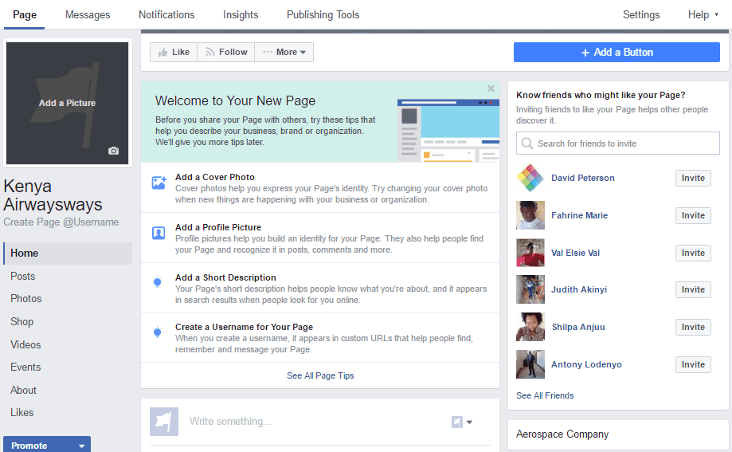Open the Insights tab
Image resolution: width=732 pixels, height=452 pixels.
(241, 15)
